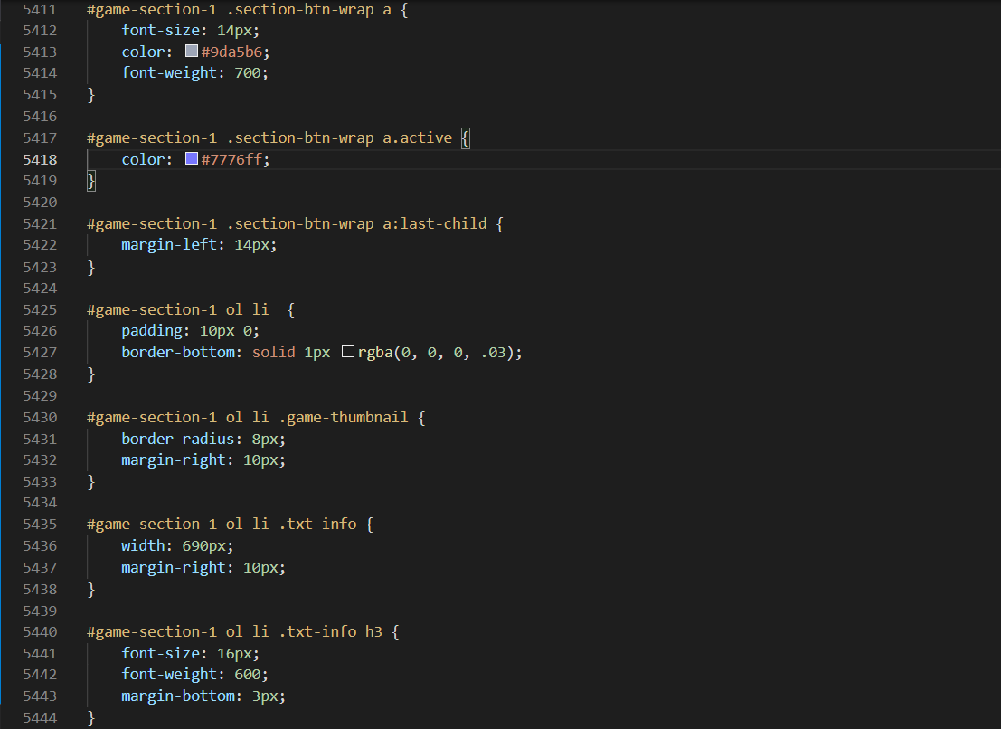Image resolution: width=1001 pixels, height=729 pixels.
Task: Click the 'font-weight: 600;' declaration
Action: pos(194,674)
